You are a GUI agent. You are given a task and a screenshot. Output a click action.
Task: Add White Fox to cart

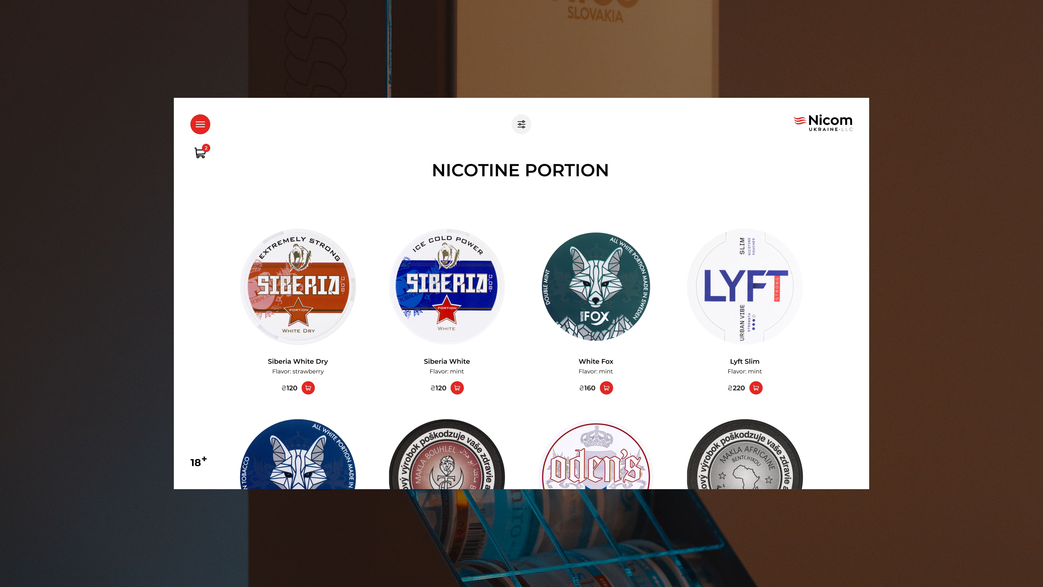coord(606,388)
